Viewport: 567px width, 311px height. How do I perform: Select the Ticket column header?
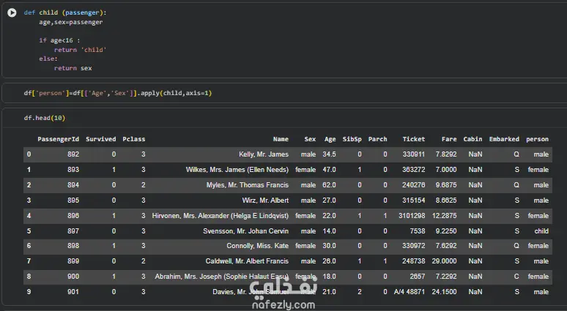click(x=414, y=139)
